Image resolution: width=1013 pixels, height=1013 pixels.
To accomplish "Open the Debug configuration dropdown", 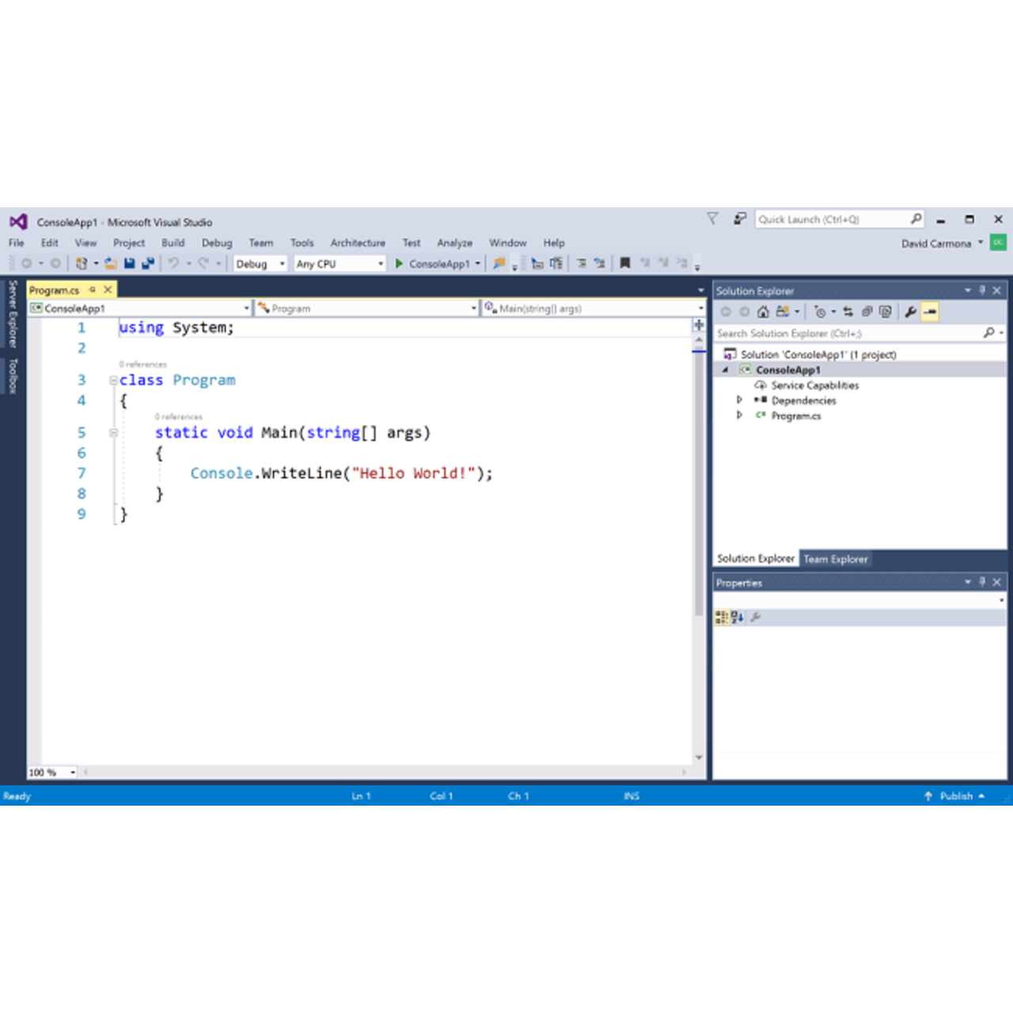I will click(x=260, y=264).
